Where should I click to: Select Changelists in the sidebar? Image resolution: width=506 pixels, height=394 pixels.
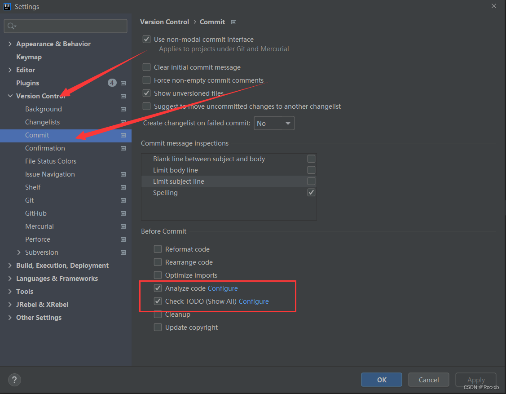coord(43,122)
